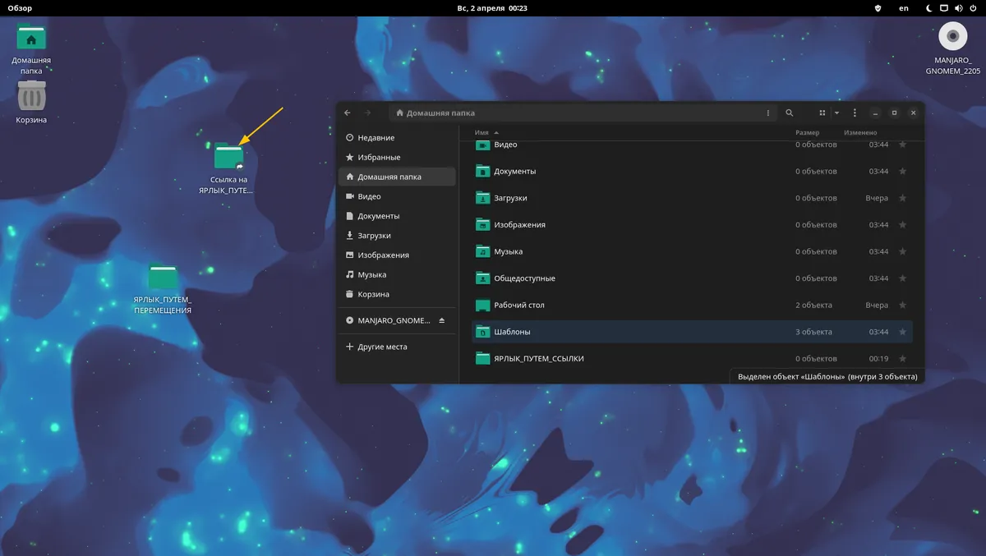
Task: Select the Загрузки folder in list
Action: coord(692,198)
